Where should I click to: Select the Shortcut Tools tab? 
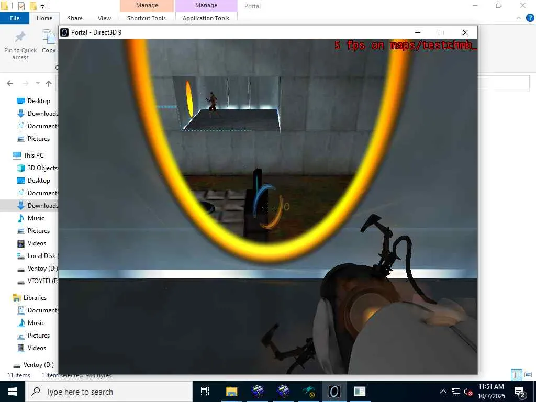147,18
